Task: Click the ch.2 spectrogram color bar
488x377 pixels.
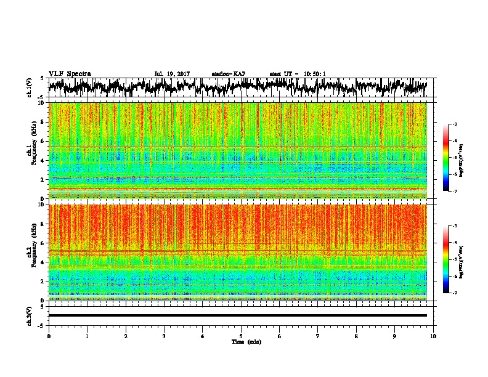Action: pyautogui.click(x=446, y=259)
